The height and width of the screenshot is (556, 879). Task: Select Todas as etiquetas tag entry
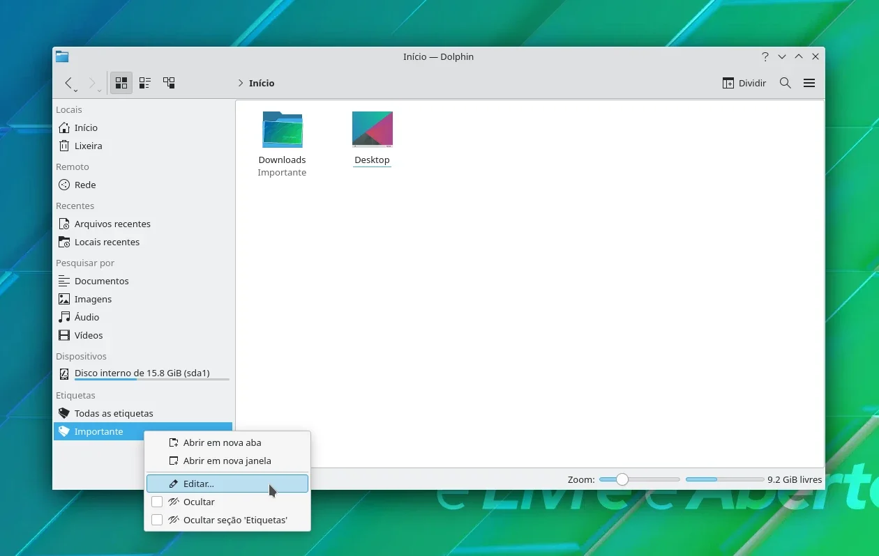(143, 413)
